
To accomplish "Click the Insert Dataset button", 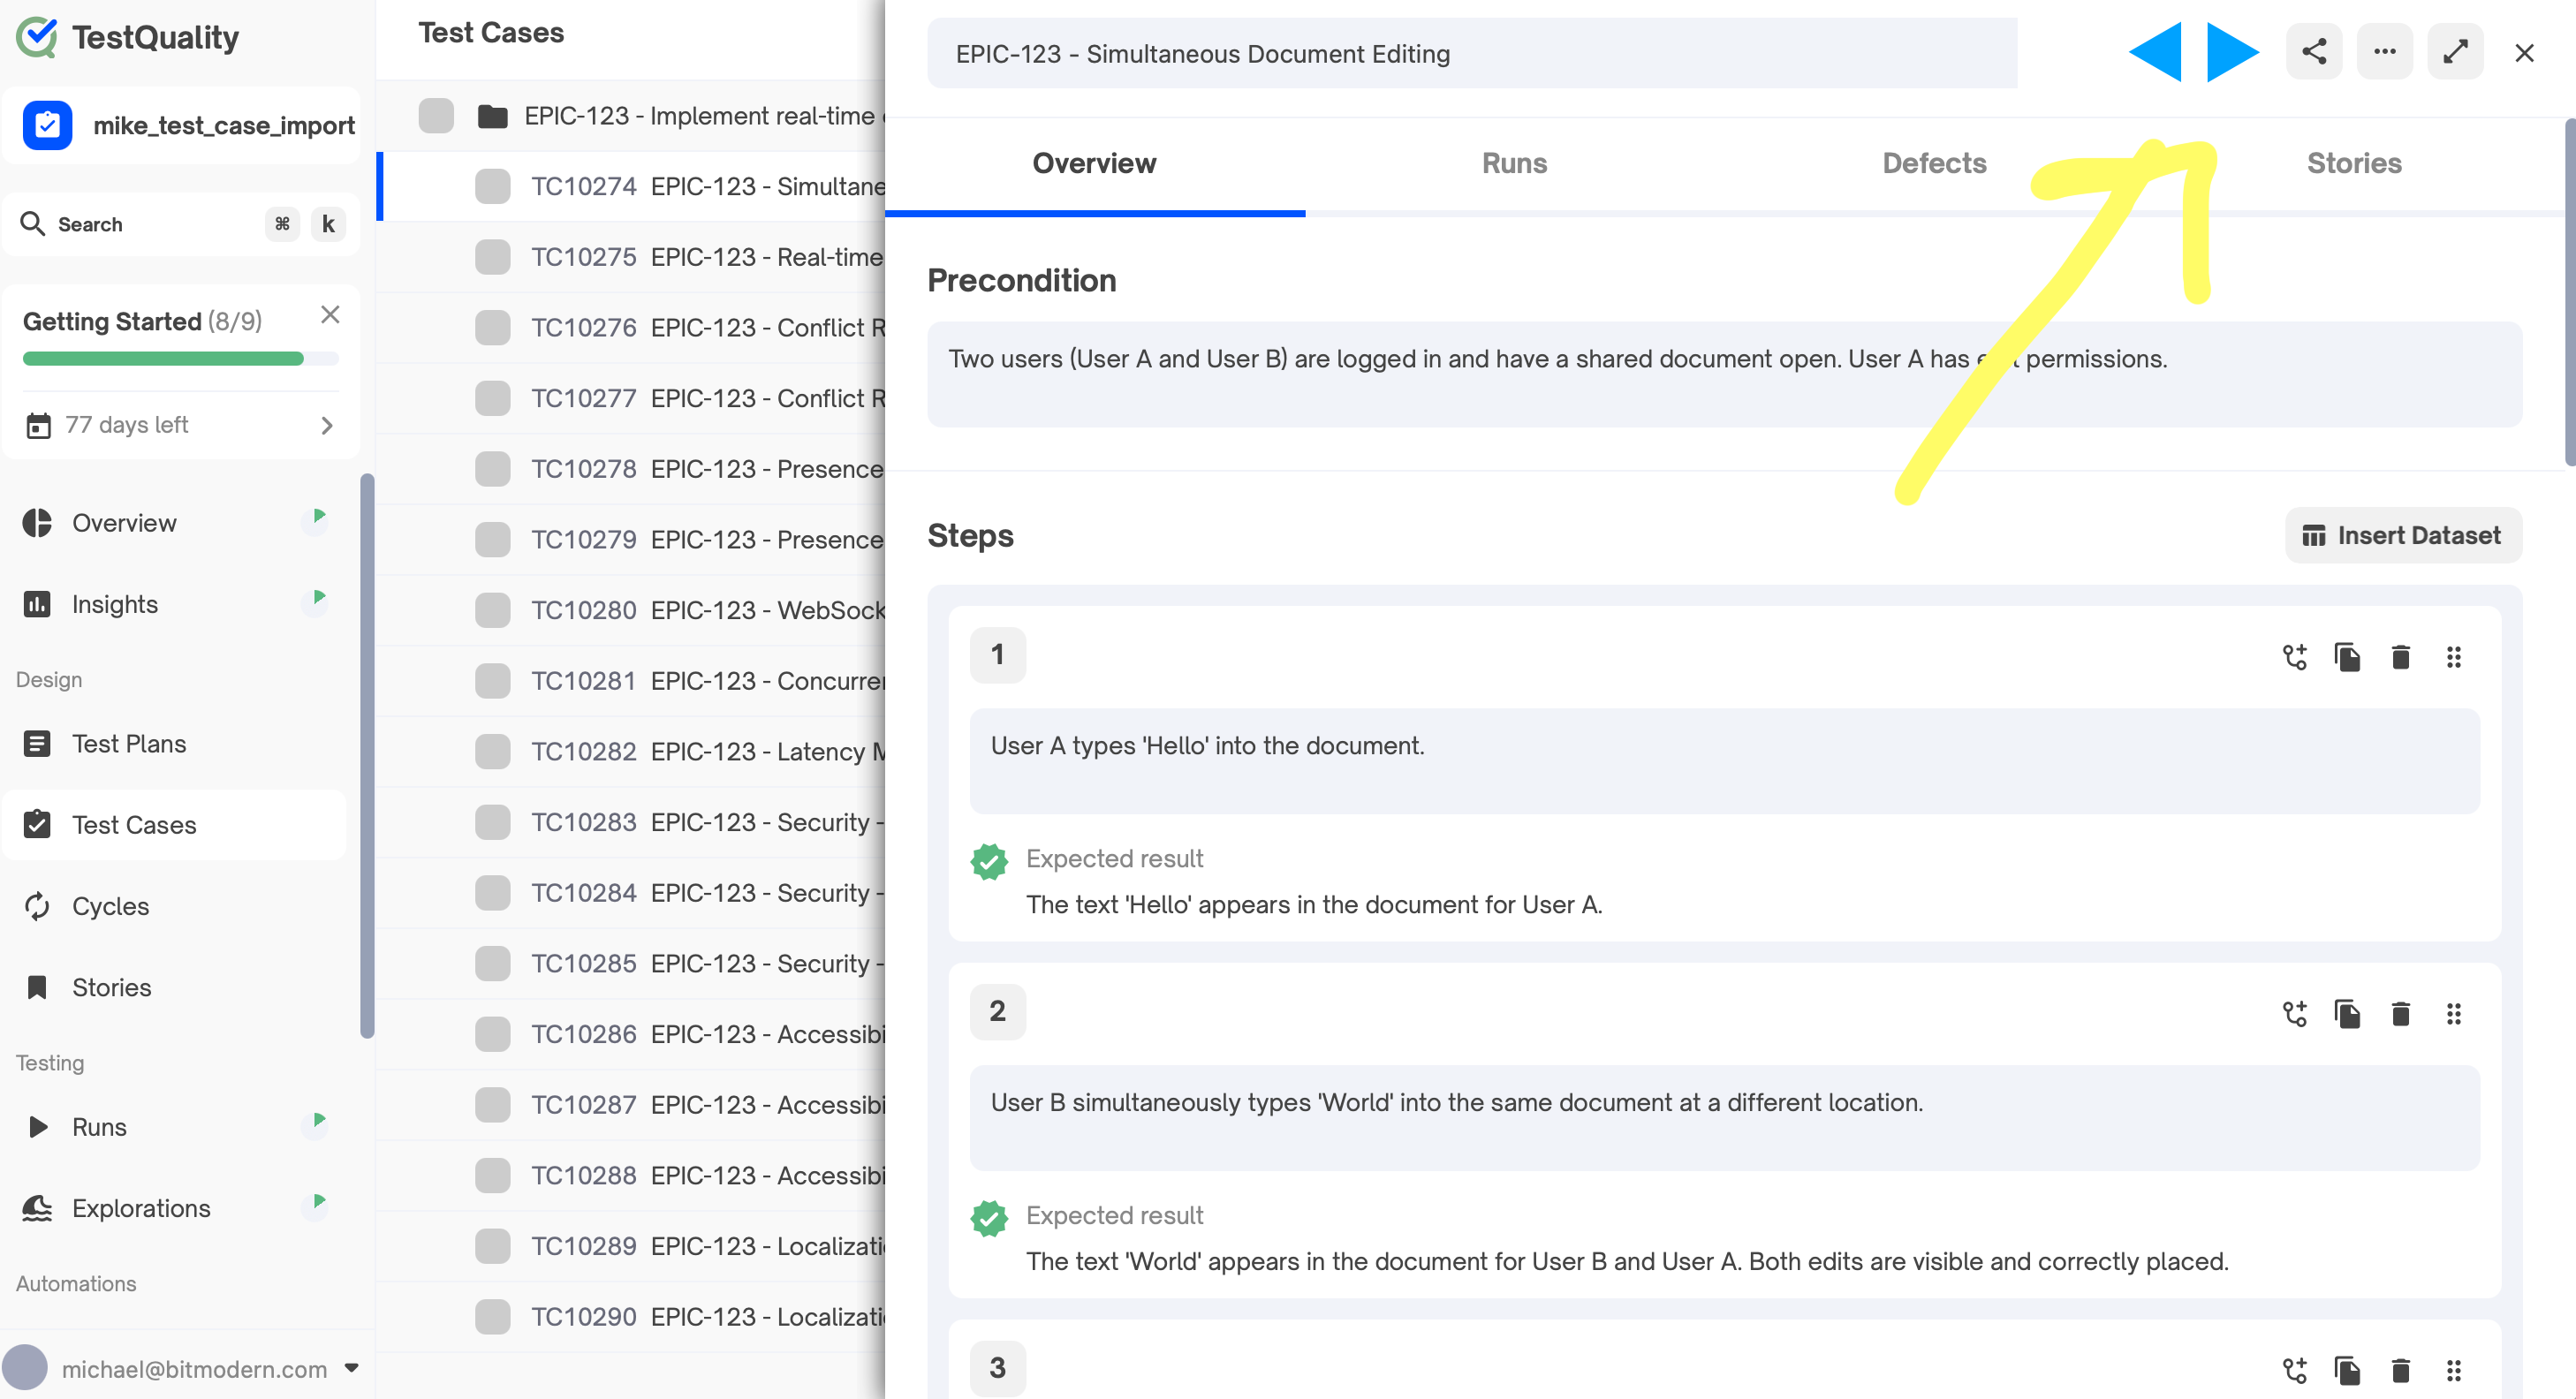I will tap(2402, 536).
